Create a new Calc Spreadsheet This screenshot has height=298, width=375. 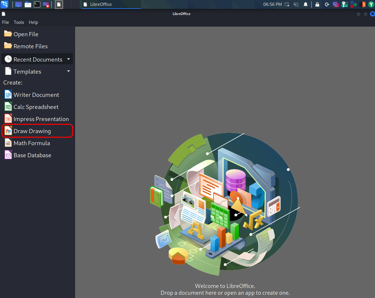[31, 107]
